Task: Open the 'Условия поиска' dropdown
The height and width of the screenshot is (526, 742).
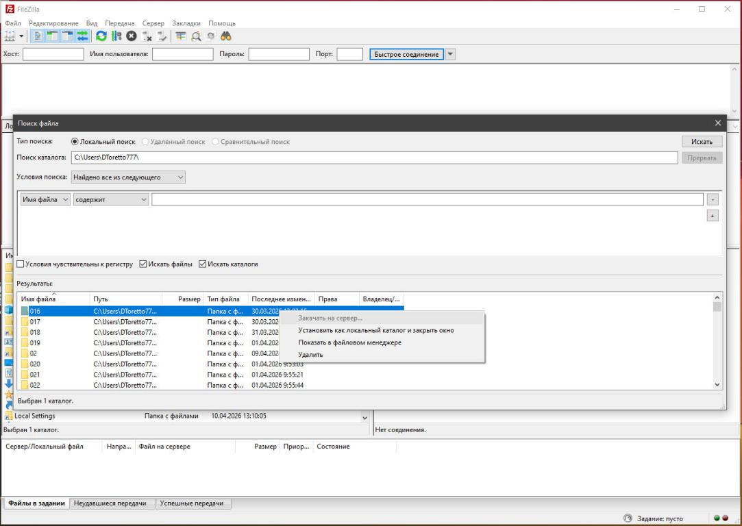Action: tap(128, 177)
